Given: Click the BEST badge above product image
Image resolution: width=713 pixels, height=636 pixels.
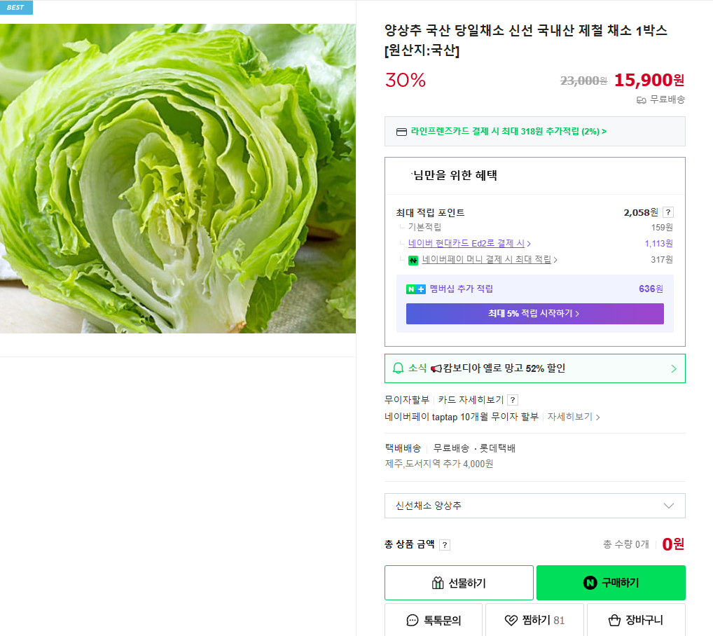Looking at the screenshot, I should [x=16, y=8].
